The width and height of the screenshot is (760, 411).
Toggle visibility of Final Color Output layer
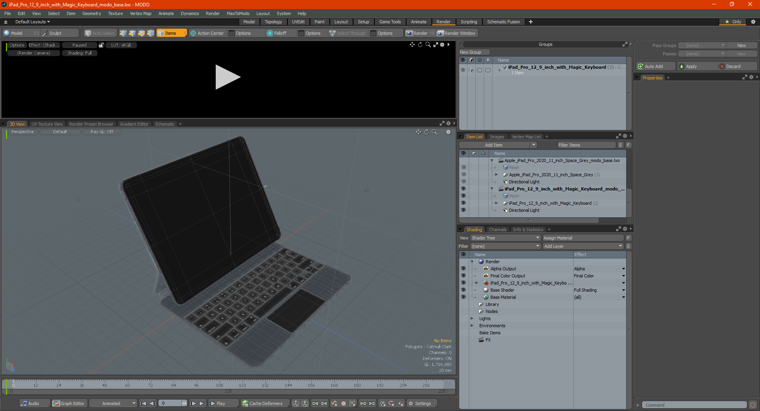coord(464,275)
